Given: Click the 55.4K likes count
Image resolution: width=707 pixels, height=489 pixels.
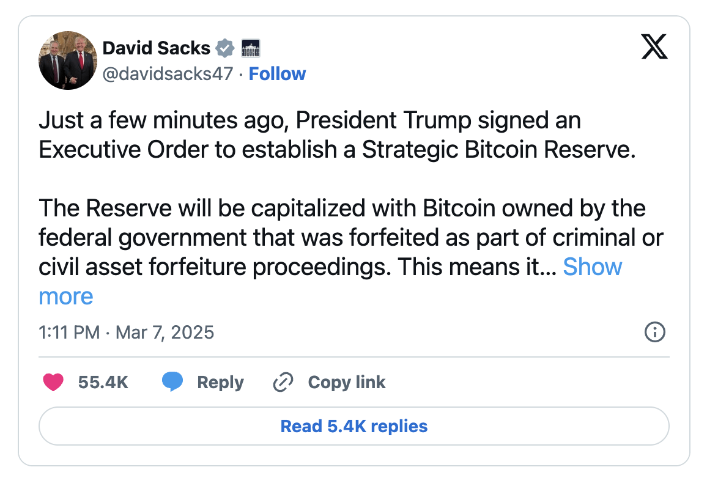Looking at the screenshot, I should coord(103,383).
